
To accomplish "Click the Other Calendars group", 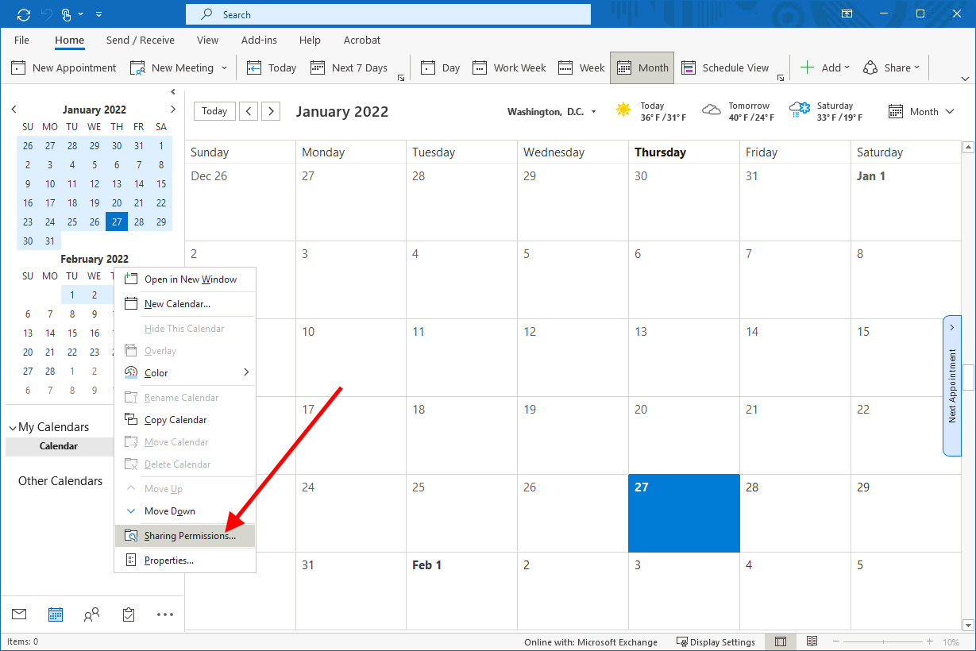I will [x=60, y=480].
